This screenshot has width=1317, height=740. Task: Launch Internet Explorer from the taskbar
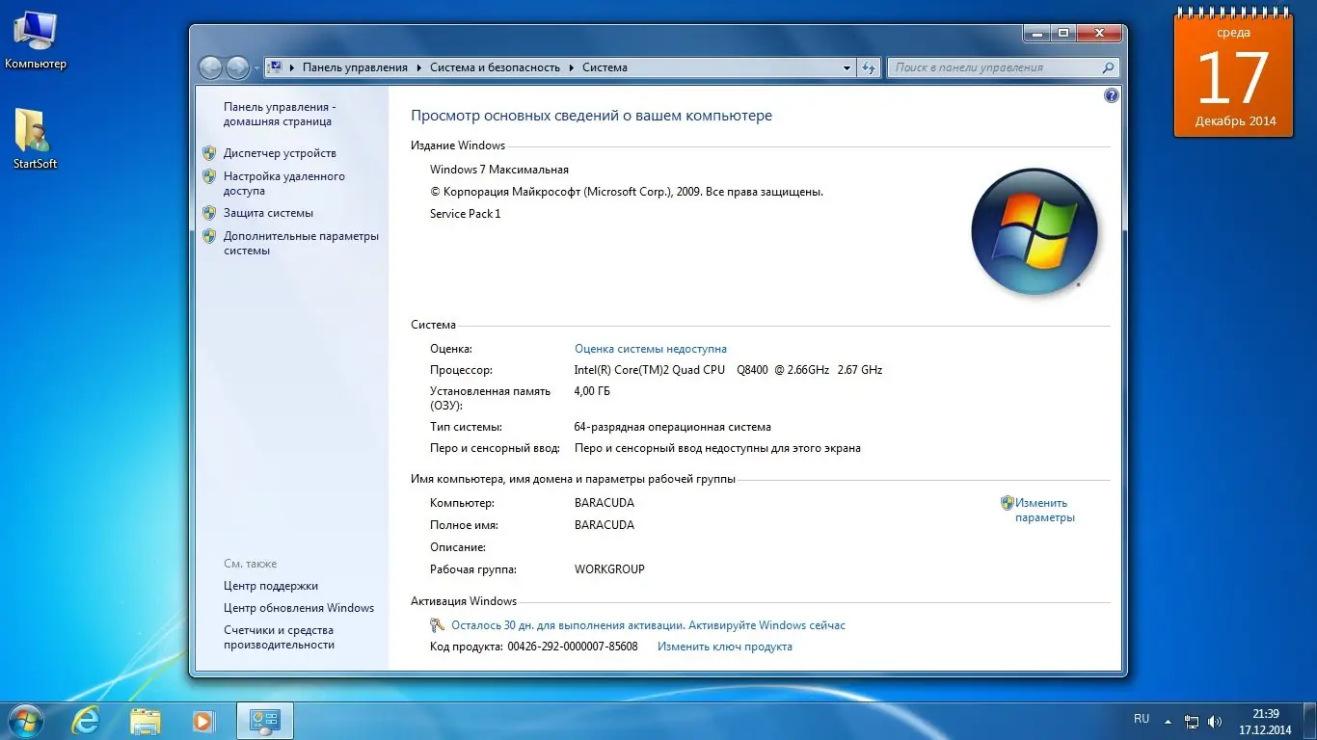(86, 720)
